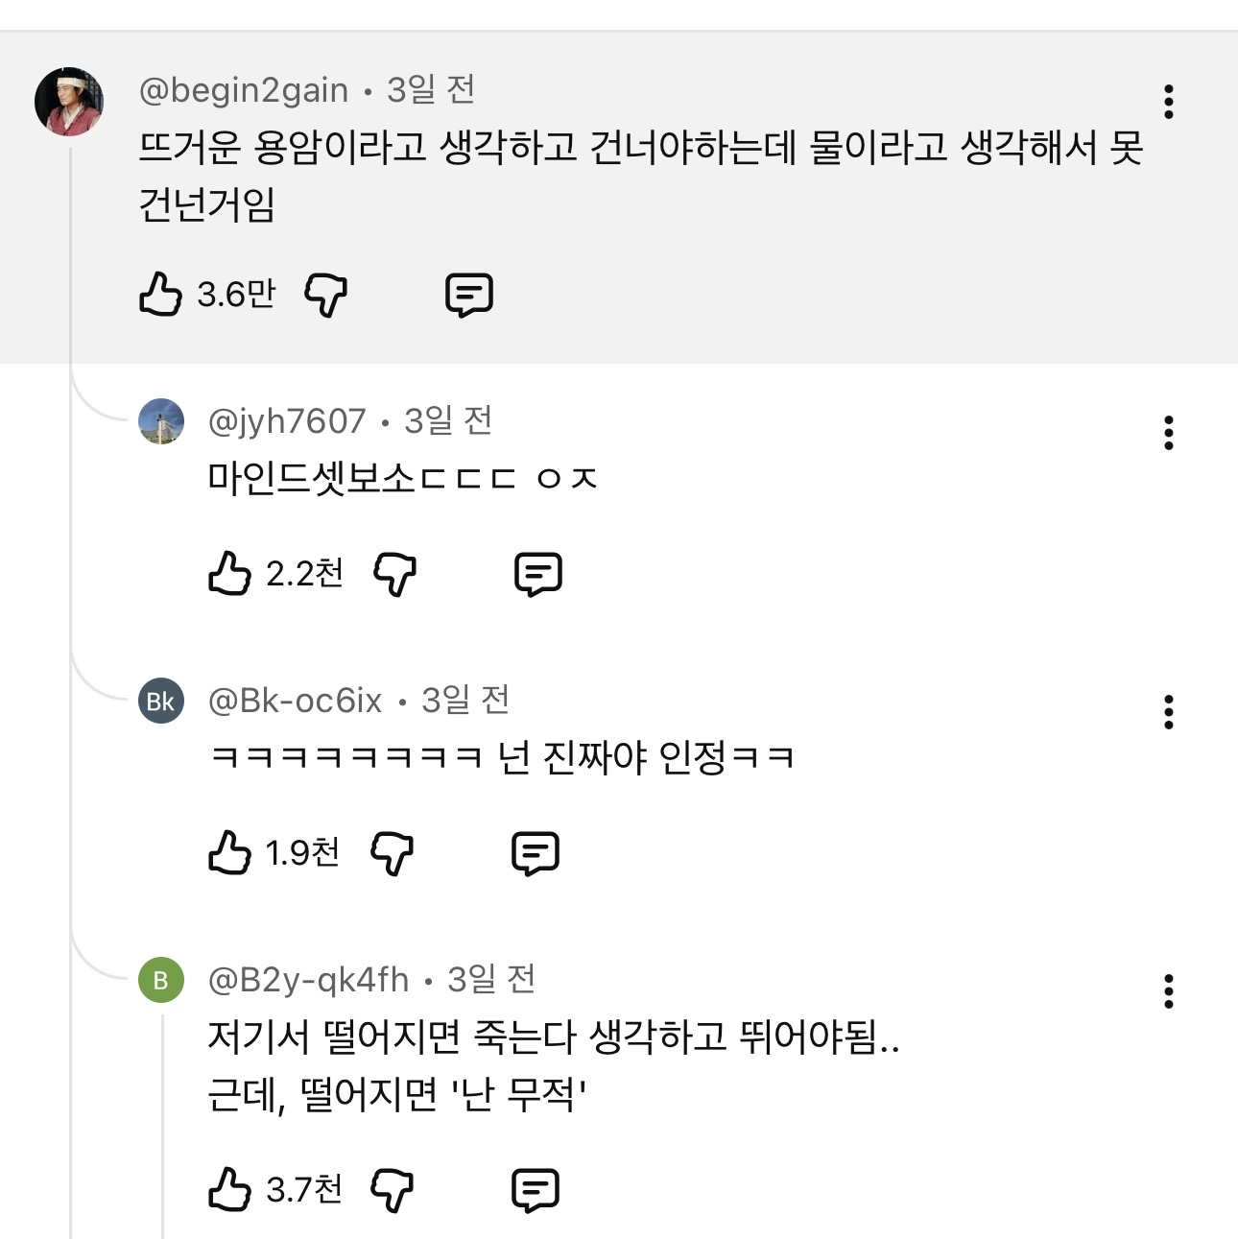This screenshot has height=1239, width=1238.
Task: Like the @Bk-oc6ix reply
Action: click(x=229, y=852)
